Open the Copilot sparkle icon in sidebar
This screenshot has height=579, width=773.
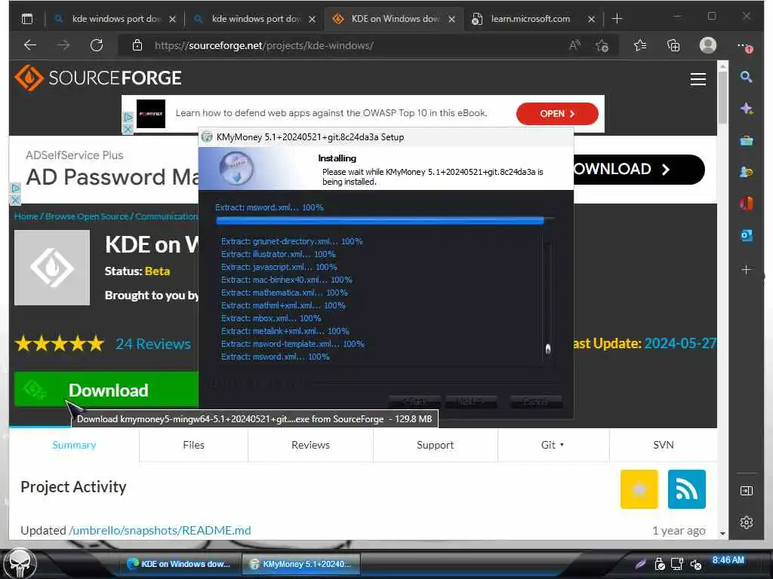pos(747,109)
